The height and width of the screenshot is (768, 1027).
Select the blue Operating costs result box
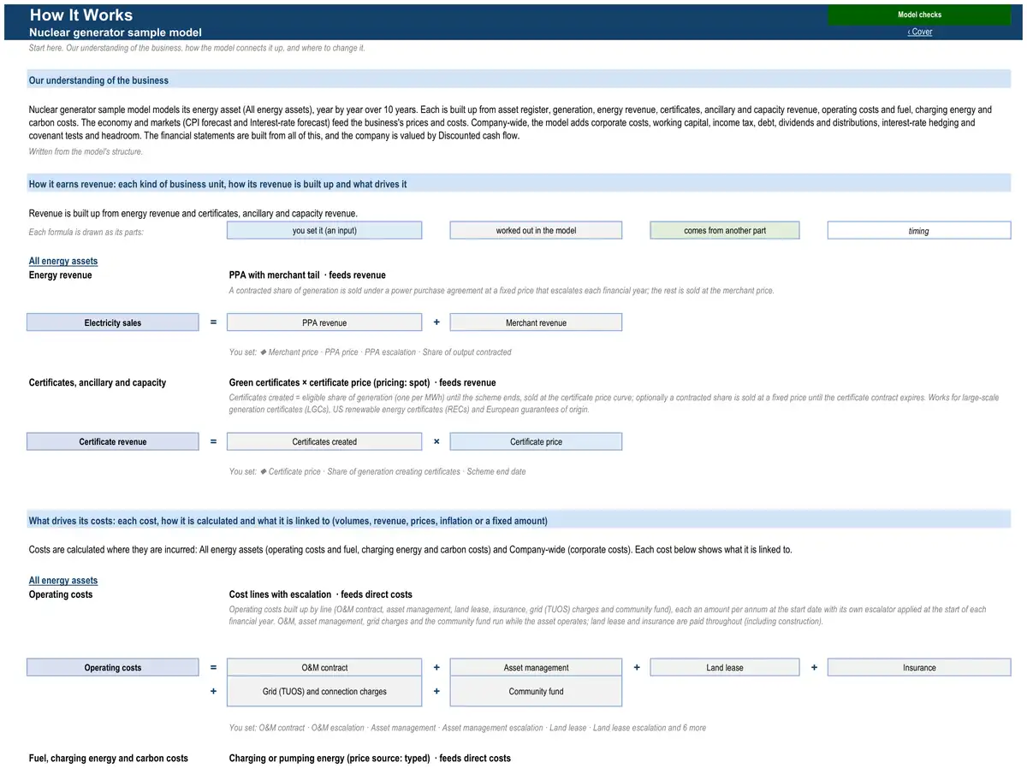[x=113, y=668]
